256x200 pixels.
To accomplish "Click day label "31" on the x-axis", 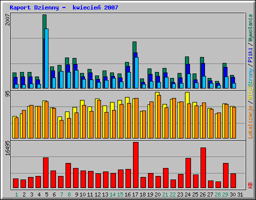I will click(x=240, y=194).
